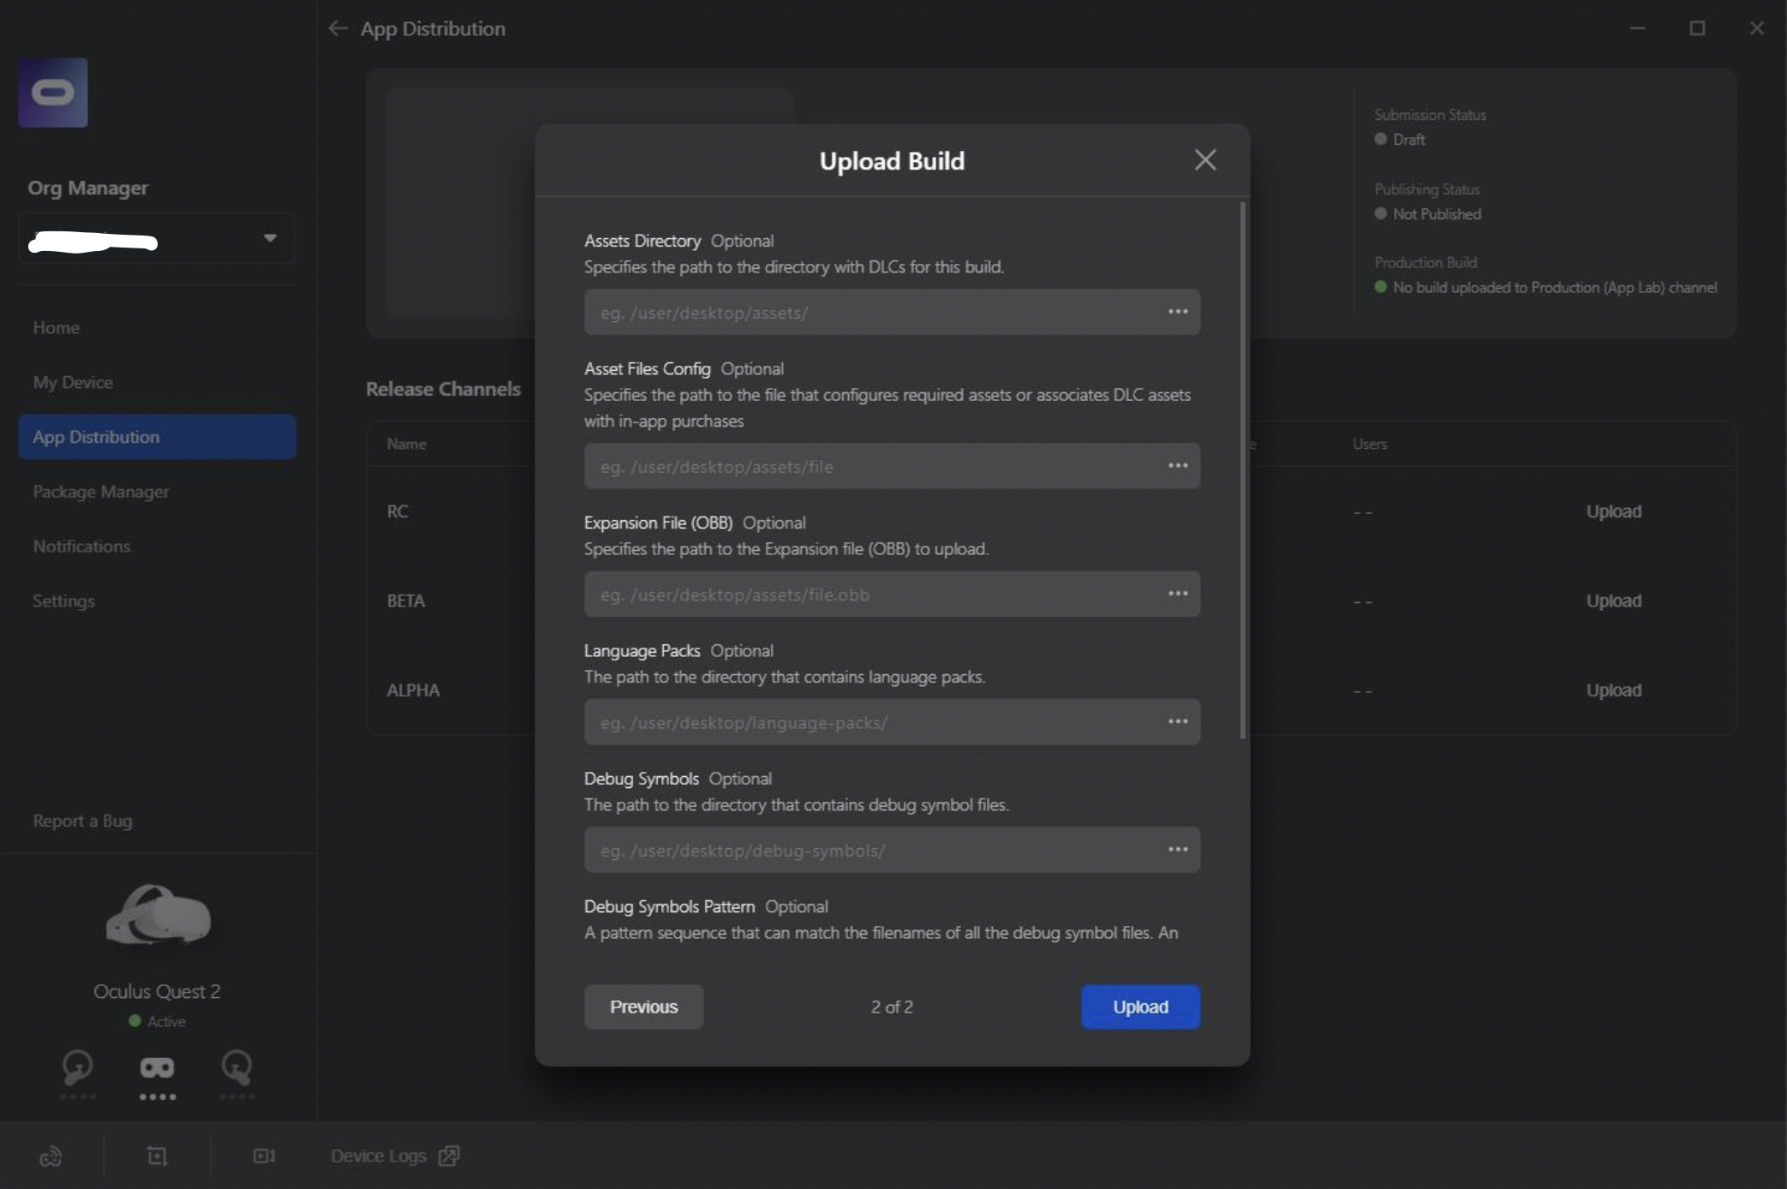This screenshot has height=1189, width=1787.
Task: Select the headset icon under Quest 2
Action: [157, 1067]
